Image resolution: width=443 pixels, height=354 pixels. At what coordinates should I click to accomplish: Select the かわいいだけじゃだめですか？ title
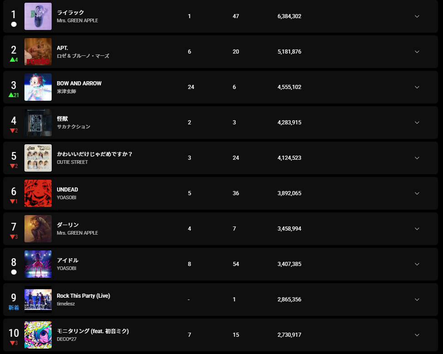(x=95, y=154)
